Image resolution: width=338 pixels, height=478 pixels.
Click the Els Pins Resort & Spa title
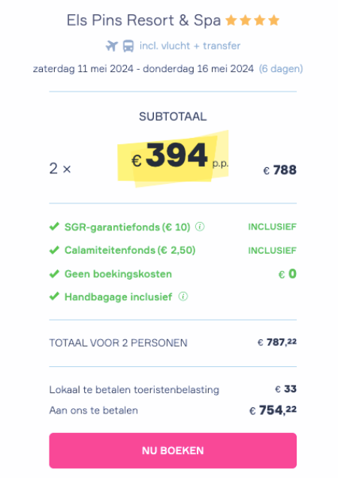(143, 20)
